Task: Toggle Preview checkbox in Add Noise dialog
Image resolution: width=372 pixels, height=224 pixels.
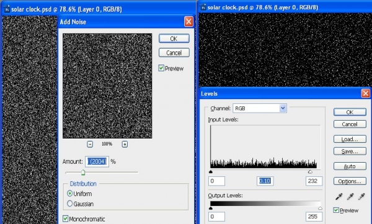Action: pos(161,68)
